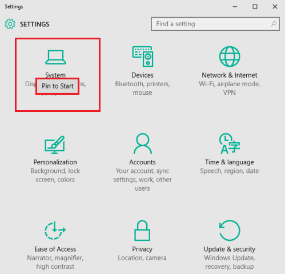Click the Ease of Access label
This screenshot has height=274, width=285.
[55, 249]
